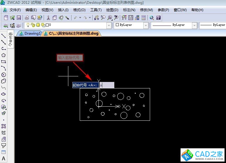Click the Save file icon

click(x=18, y=18)
